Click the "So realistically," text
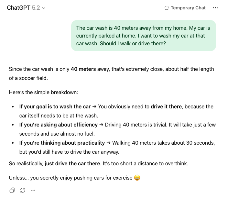This screenshot has width=228, height=199. pos(26,163)
